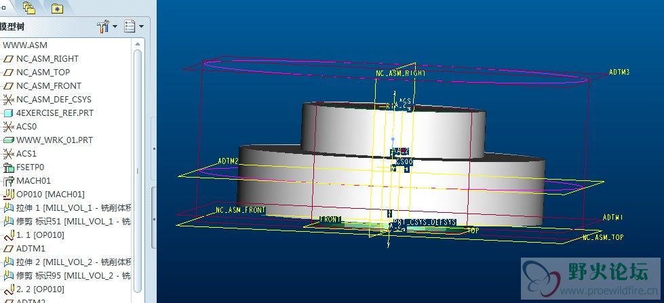Viewport: 664px width, 303px height.
Task: Click the 拉伸 2 mill volume icon
Action: coord(8,262)
